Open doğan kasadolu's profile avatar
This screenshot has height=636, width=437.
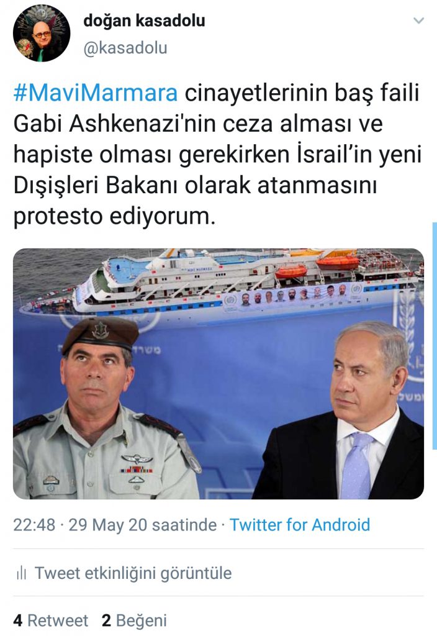(42, 34)
